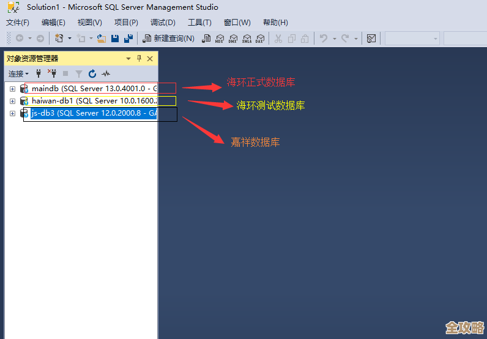Expand the maindb server node
This screenshot has height=339, width=487.
[12, 89]
